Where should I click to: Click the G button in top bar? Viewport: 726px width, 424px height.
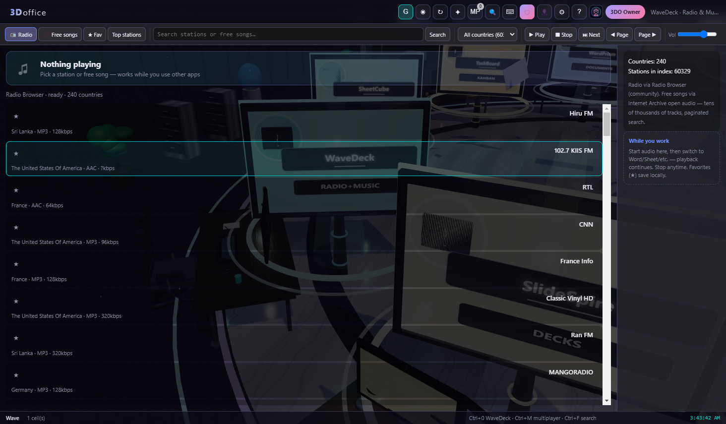[406, 12]
